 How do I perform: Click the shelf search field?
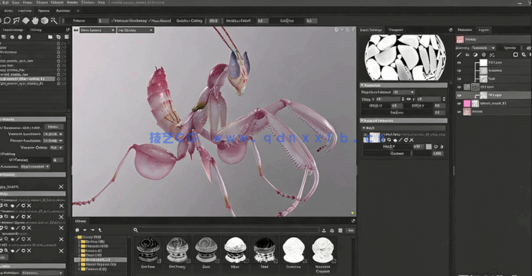click(225, 230)
